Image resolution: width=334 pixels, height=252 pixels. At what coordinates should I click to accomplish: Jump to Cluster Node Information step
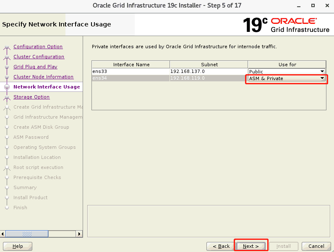tap(44, 77)
